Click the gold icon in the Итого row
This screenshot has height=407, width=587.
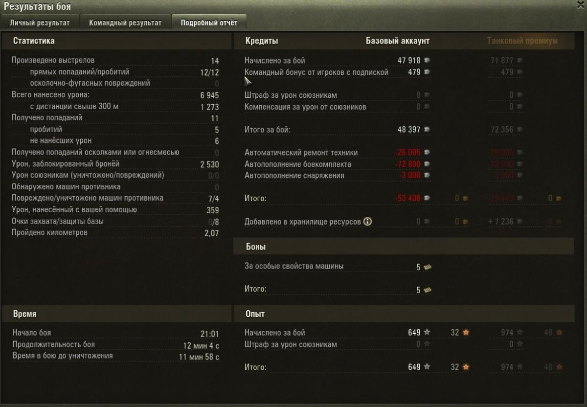[x=466, y=199]
